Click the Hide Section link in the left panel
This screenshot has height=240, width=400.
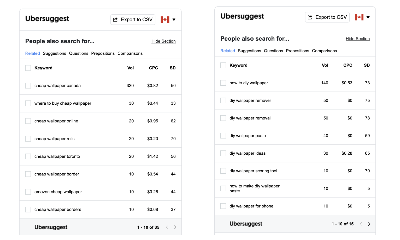(163, 41)
